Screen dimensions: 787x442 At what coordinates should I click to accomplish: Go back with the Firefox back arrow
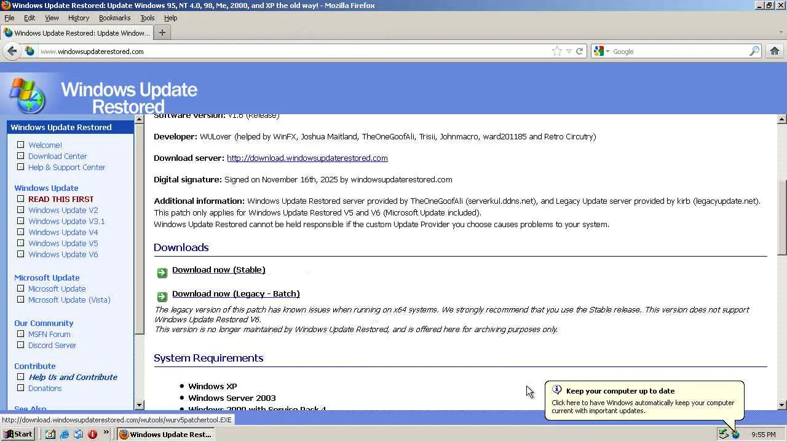click(x=12, y=51)
